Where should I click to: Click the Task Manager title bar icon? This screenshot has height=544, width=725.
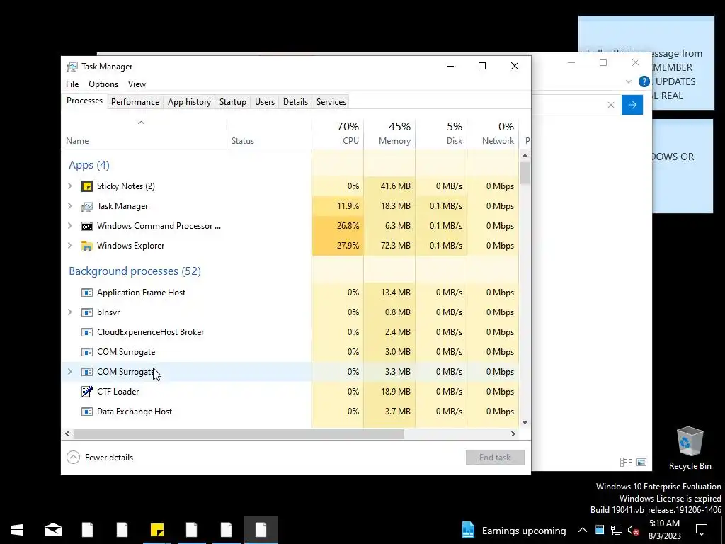click(x=72, y=67)
